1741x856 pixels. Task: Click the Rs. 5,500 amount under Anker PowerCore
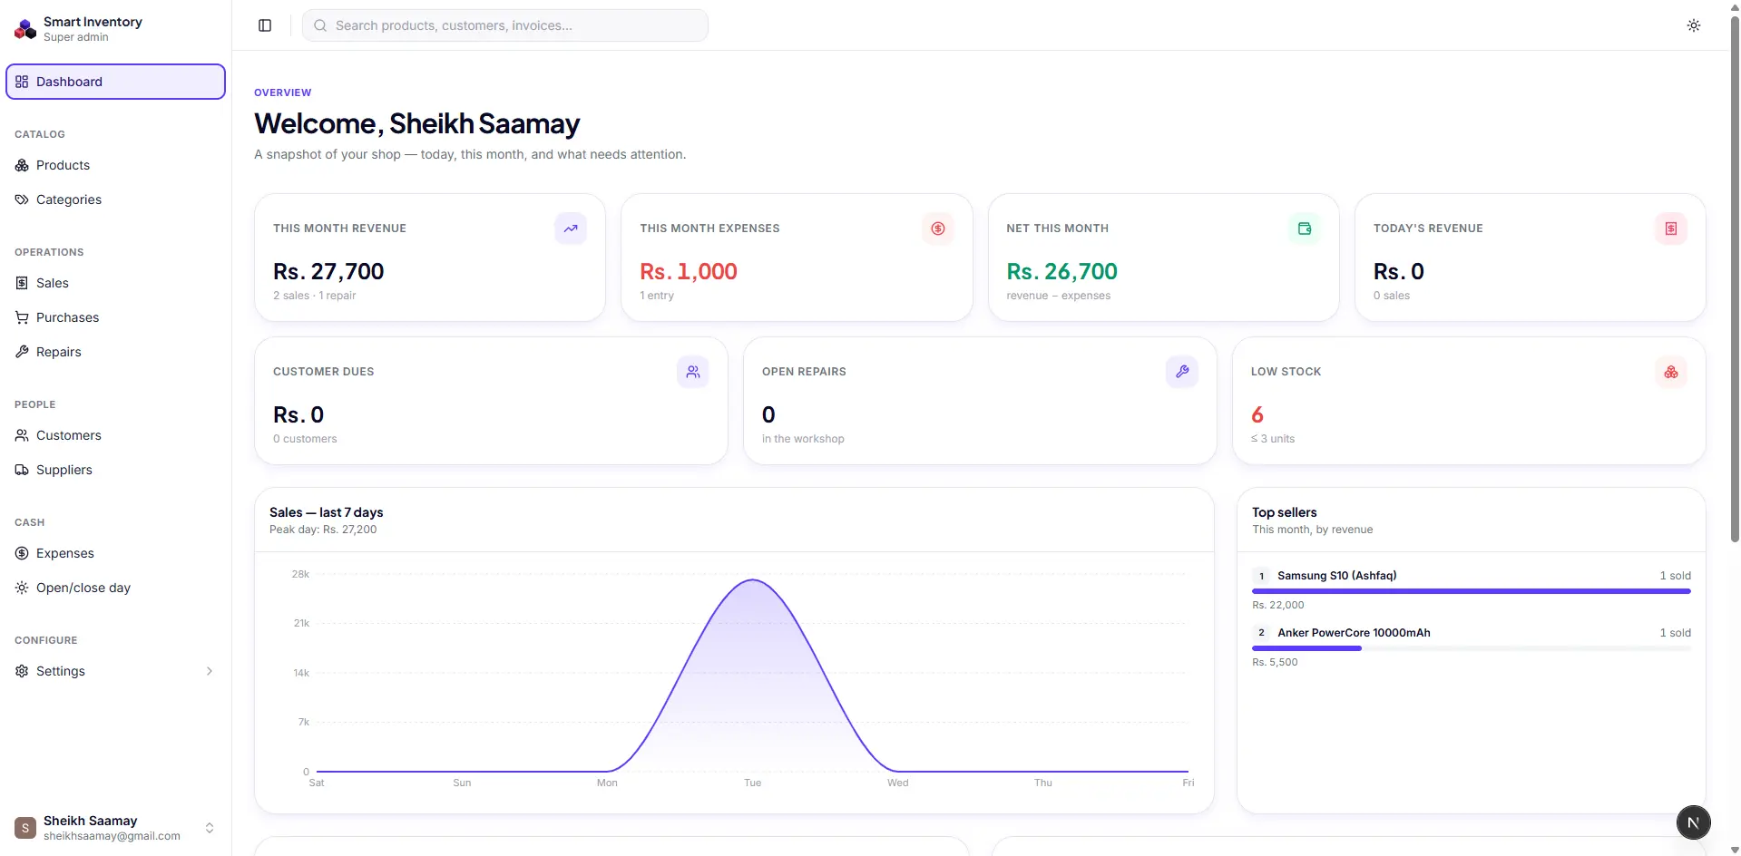click(1275, 662)
